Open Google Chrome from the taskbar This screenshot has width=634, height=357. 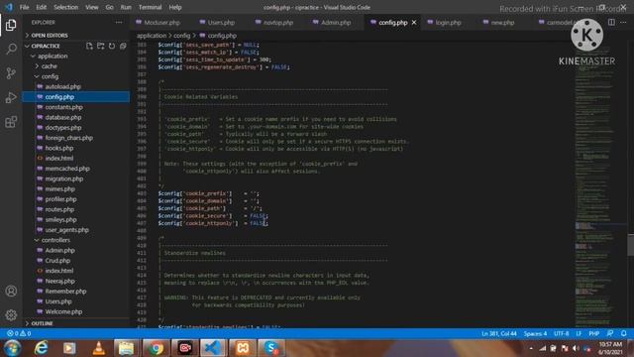click(x=156, y=348)
